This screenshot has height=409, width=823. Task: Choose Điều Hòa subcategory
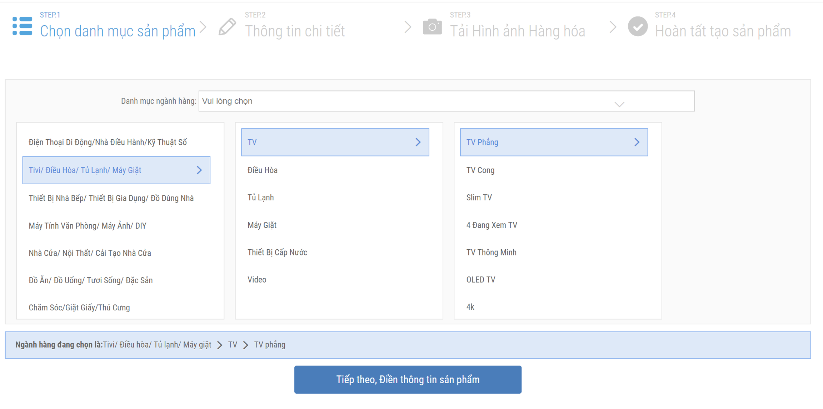263,170
